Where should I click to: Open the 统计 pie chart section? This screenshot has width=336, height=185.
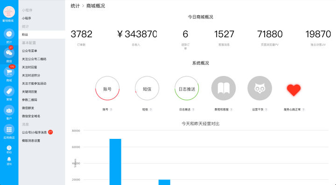(9, 34)
